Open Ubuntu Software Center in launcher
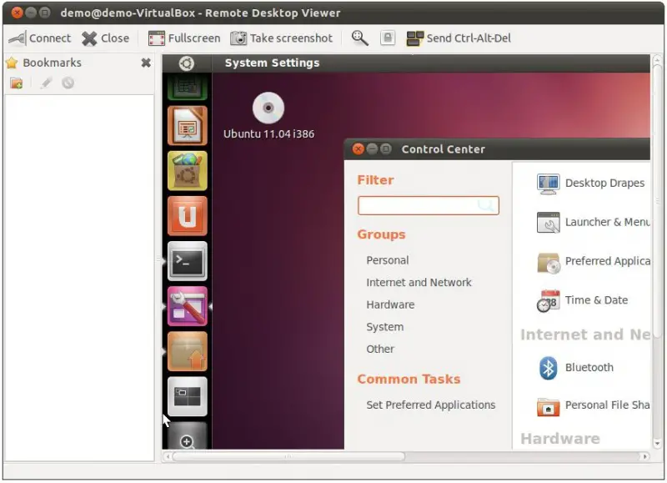Image resolution: width=667 pixels, height=483 pixels. pos(187,171)
